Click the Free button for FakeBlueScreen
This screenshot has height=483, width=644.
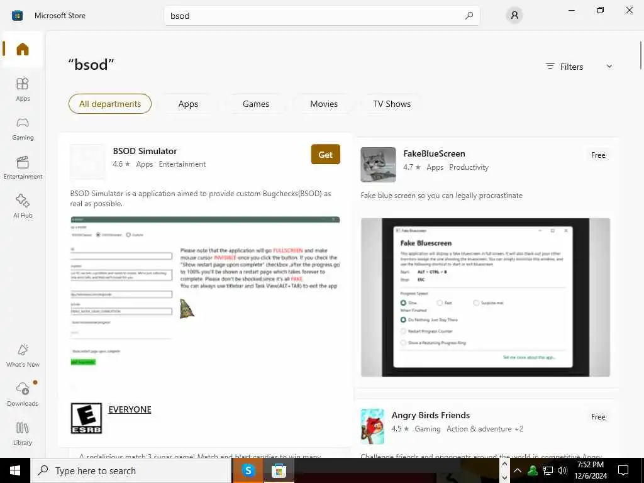click(598, 155)
